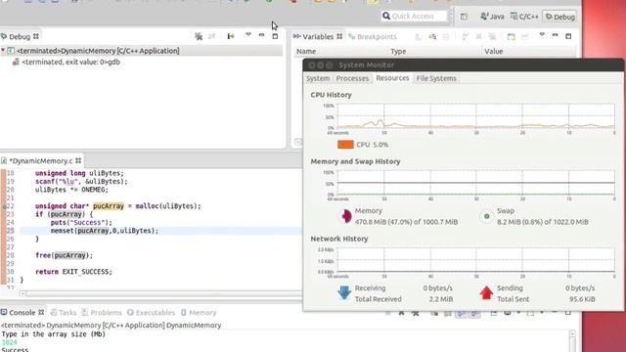Click the editor scrollbar left arrow
The height and width of the screenshot is (352, 626).
(22, 293)
